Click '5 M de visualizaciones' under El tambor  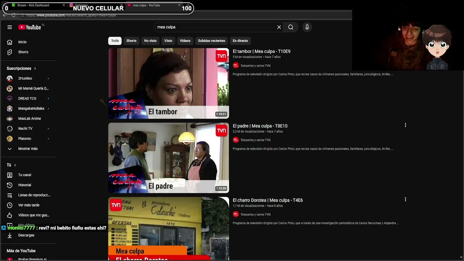[247, 57]
